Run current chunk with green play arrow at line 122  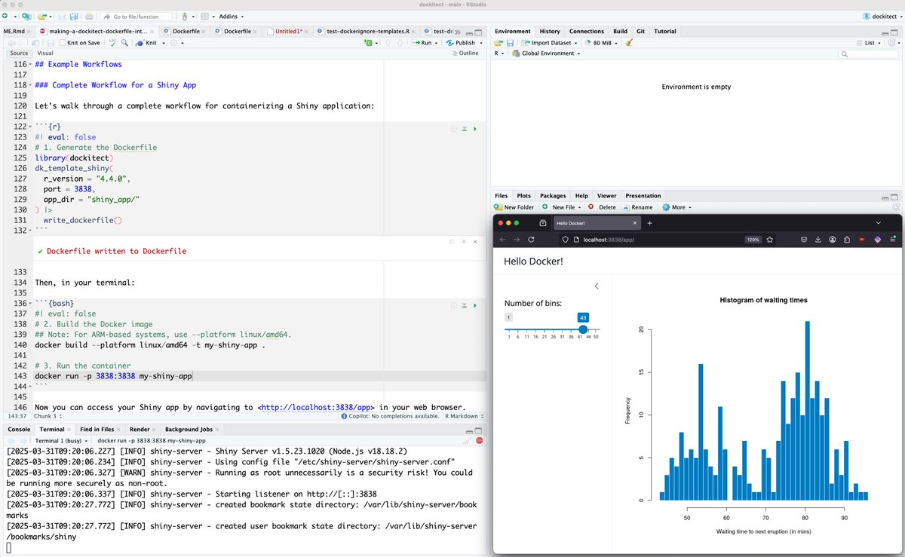474,129
